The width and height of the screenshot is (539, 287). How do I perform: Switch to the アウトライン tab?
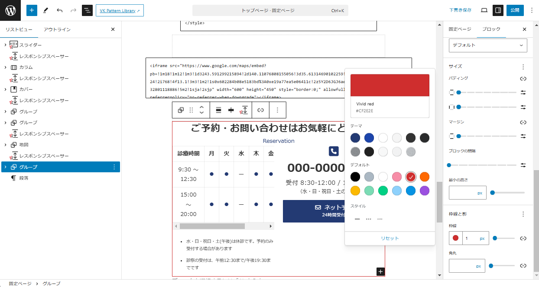click(57, 29)
